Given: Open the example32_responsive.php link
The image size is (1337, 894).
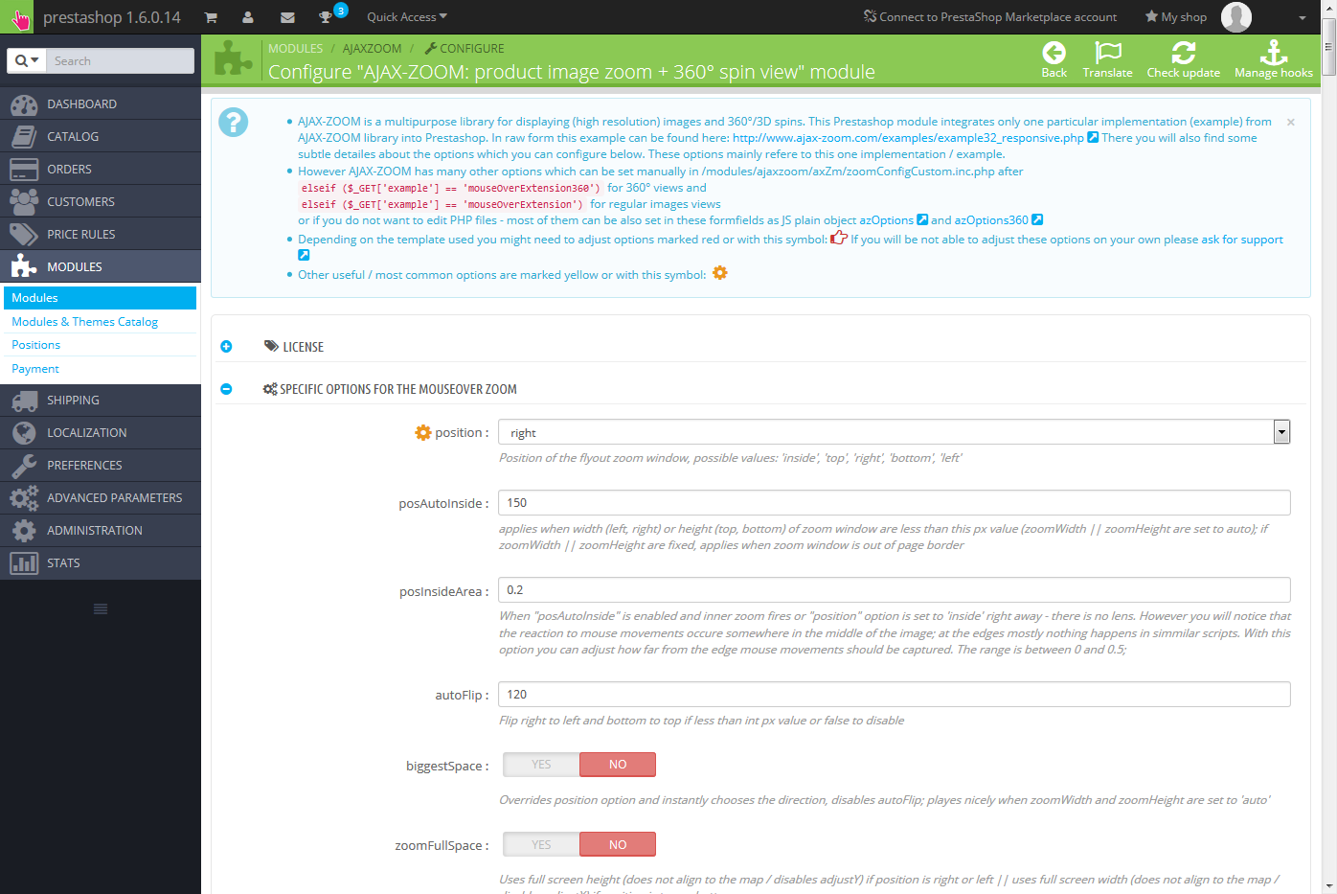Looking at the screenshot, I should click(908, 138).
